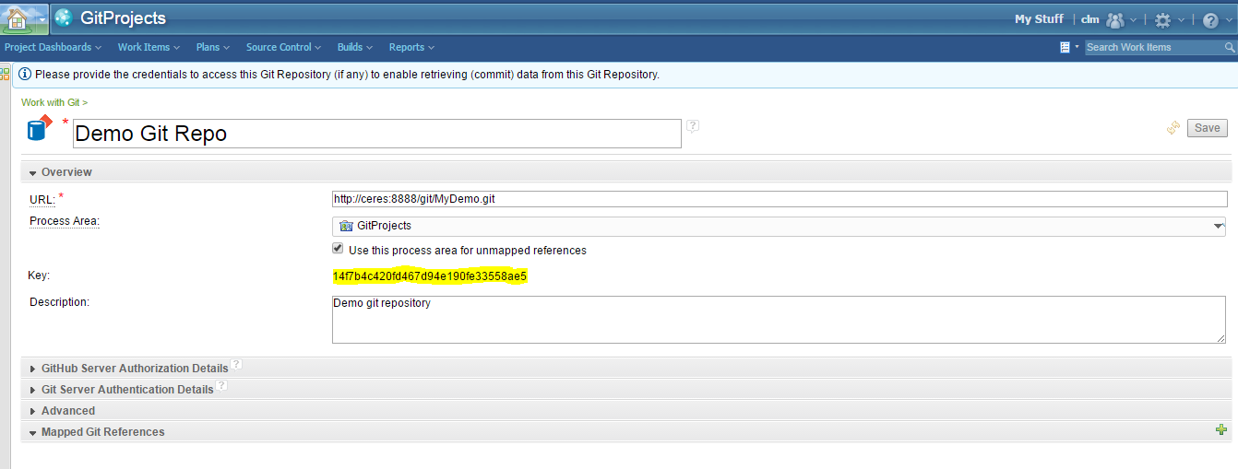Click the refresh arrows icon beside Save
Screen dimensions: 1238x469
(x=1173, y=128)
